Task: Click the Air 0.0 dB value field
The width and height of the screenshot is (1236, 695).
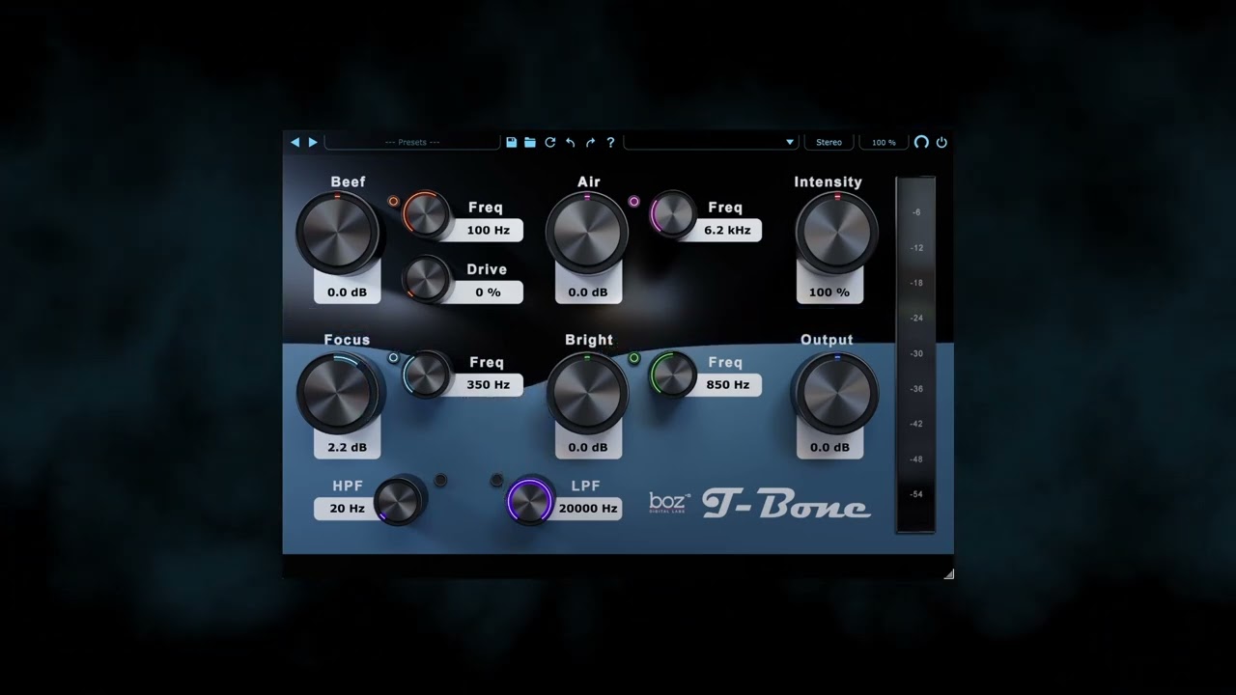Action: (x=588, y=292)
